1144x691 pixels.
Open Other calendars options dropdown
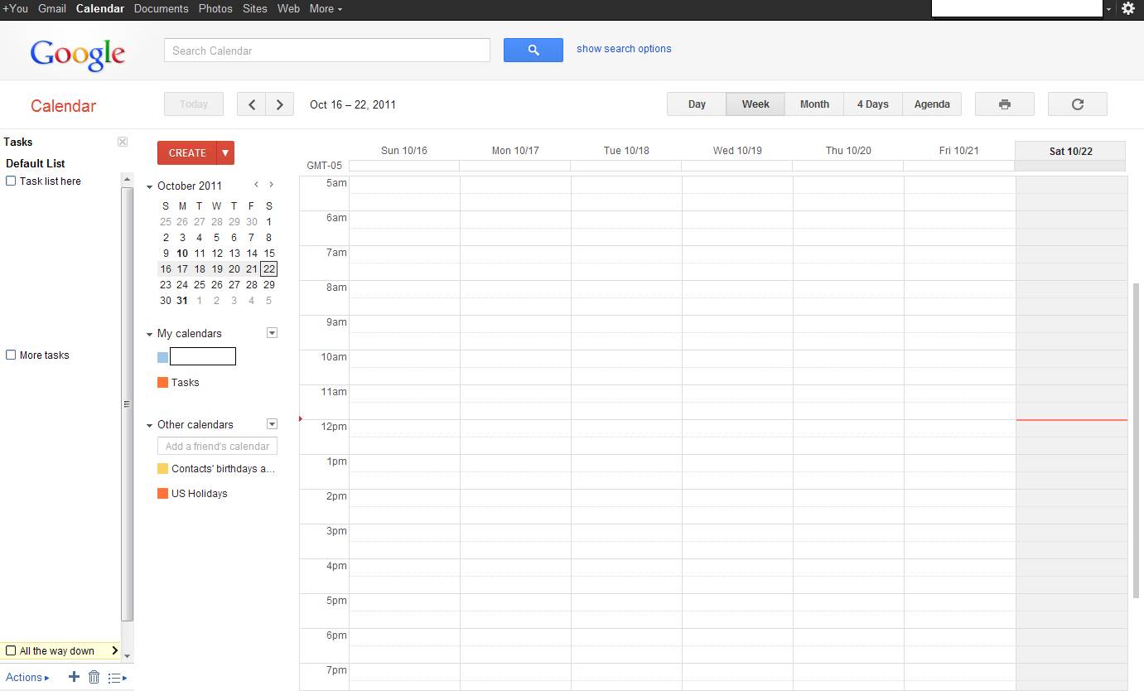click(272, 424)
